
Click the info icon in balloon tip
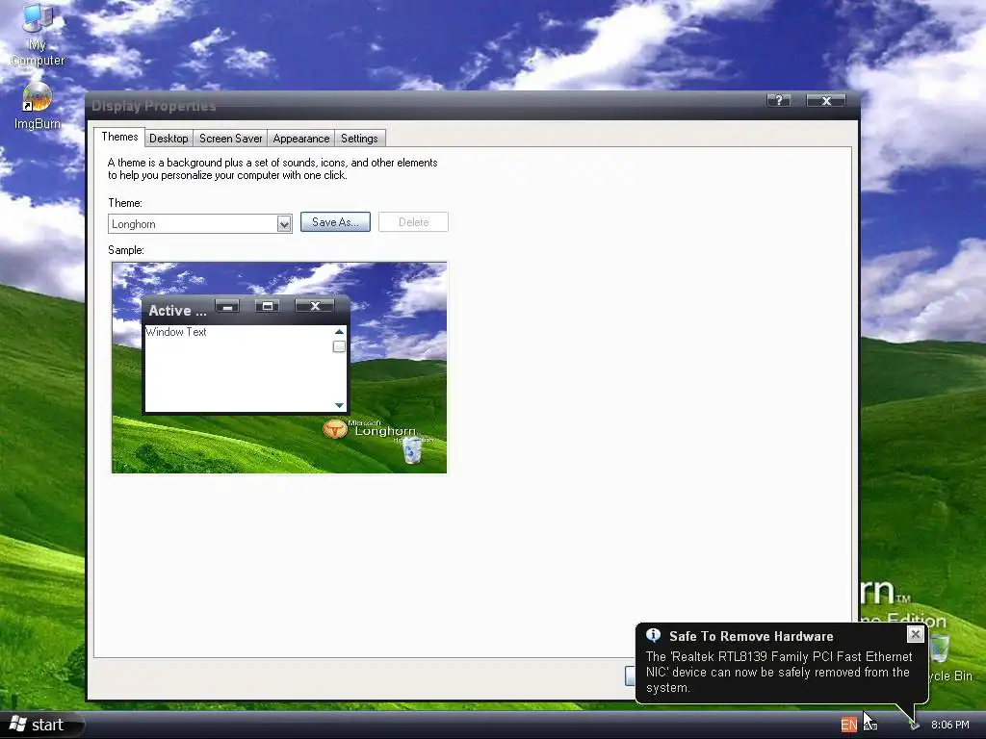654,635
